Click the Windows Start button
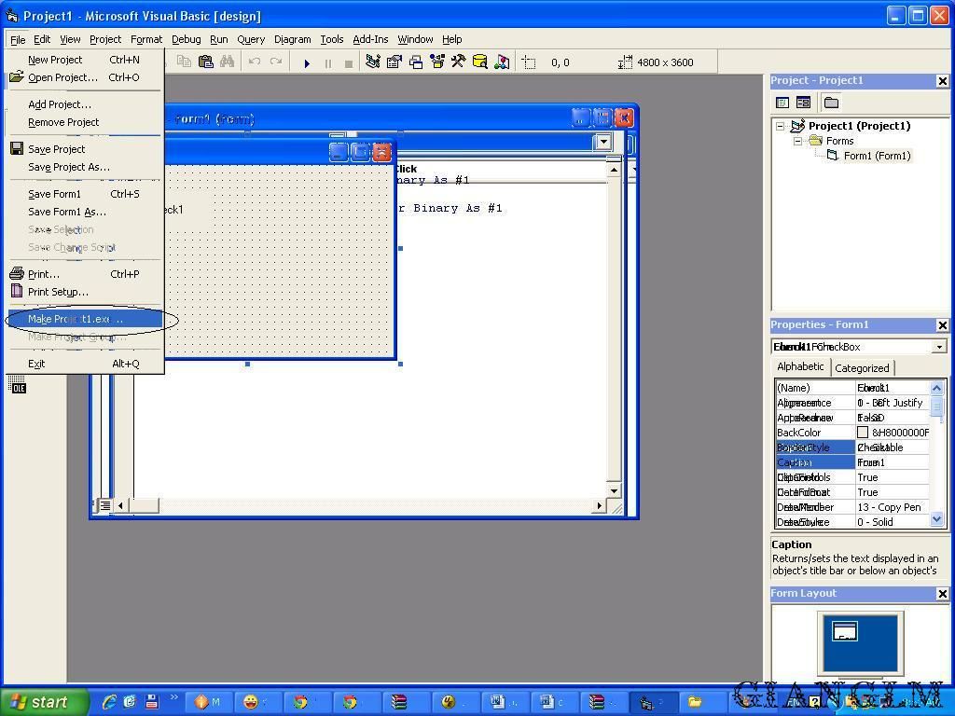The width and height of the screenshot is (955, 716). point(44,702)
